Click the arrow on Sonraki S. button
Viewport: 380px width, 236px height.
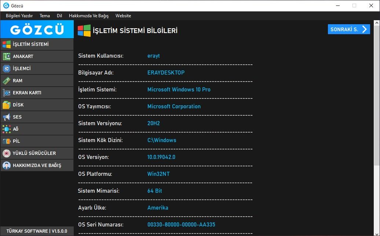(x=365, y=29)
